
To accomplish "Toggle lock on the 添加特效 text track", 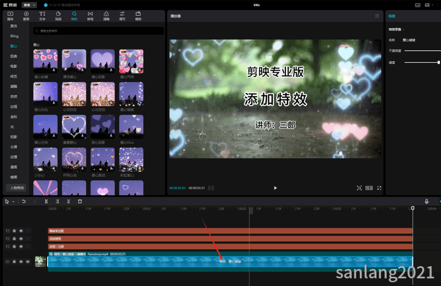I will pyautogui.click(x=14, y=239).
